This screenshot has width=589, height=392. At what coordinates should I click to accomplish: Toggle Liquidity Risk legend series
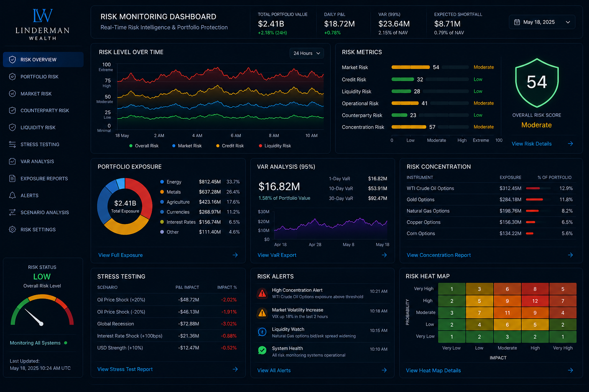tap(275, 146)
